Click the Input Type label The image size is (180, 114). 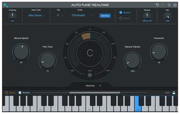coord(36,10)
